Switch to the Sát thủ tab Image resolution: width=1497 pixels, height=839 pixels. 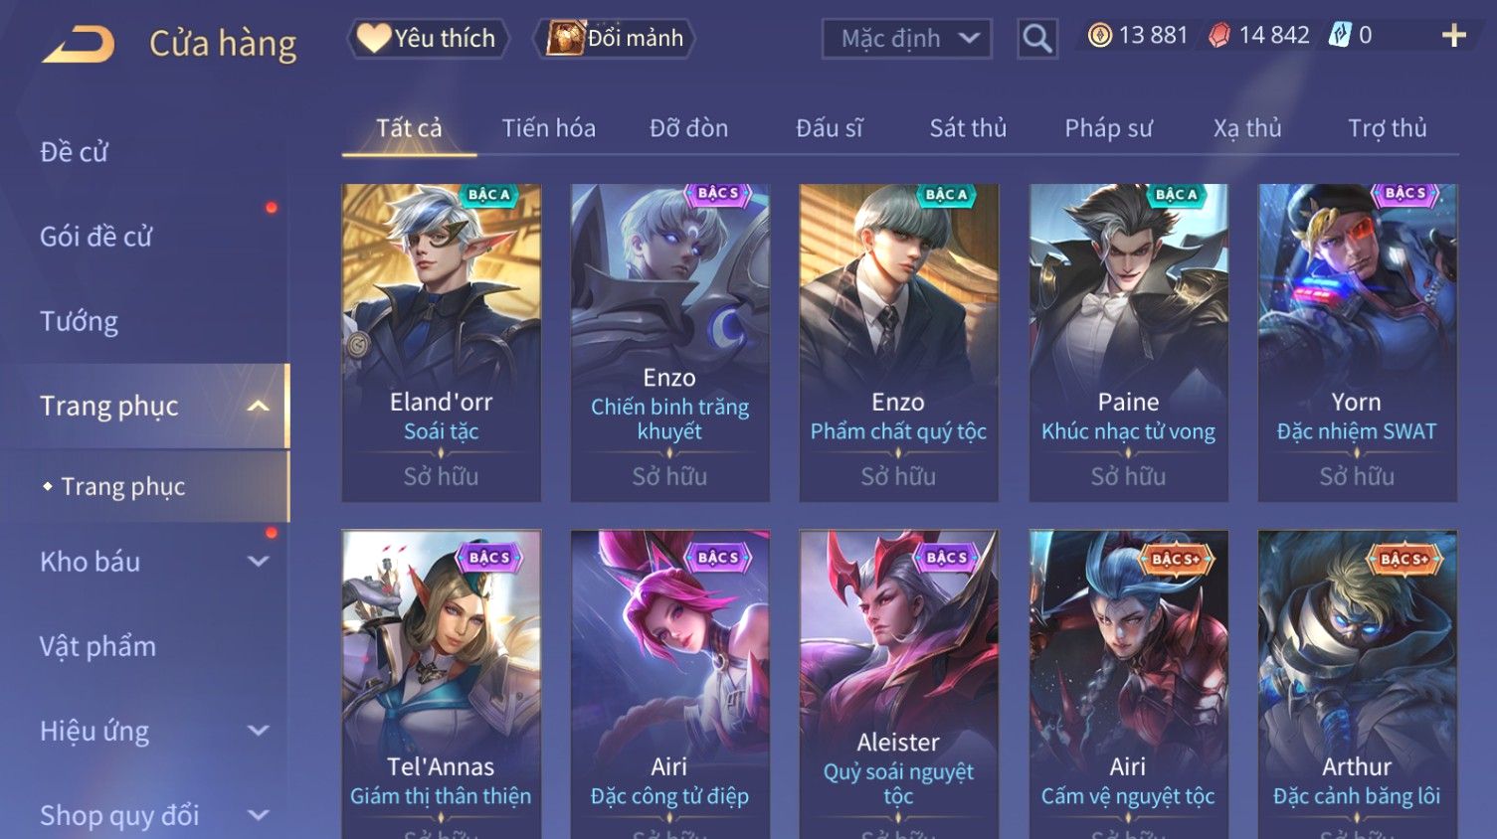[x=968, y=128]
